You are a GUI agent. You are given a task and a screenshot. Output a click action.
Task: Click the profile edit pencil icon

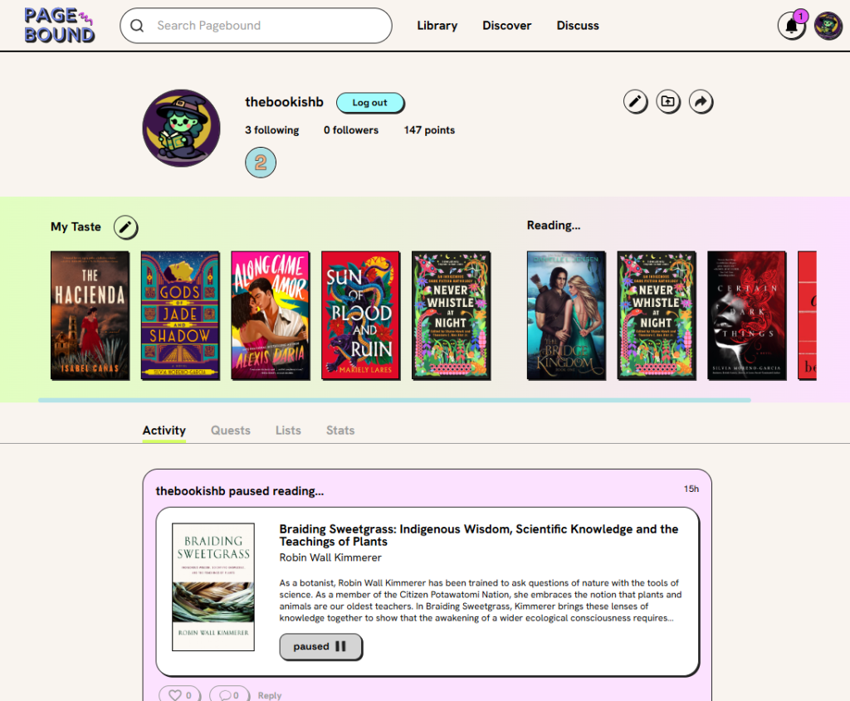click(635, 102)
